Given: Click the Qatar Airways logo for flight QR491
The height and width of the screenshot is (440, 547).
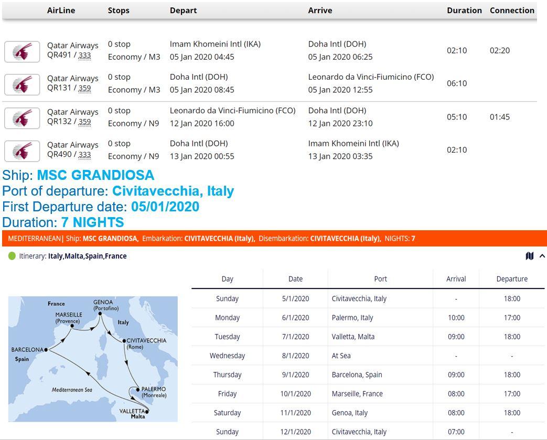Looking at the screenshot, I should pos(22,52).
